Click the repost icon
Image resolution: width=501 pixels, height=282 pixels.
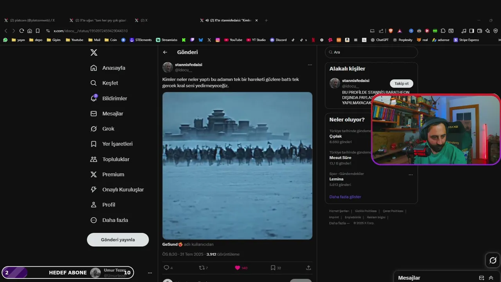click(202, 268)
